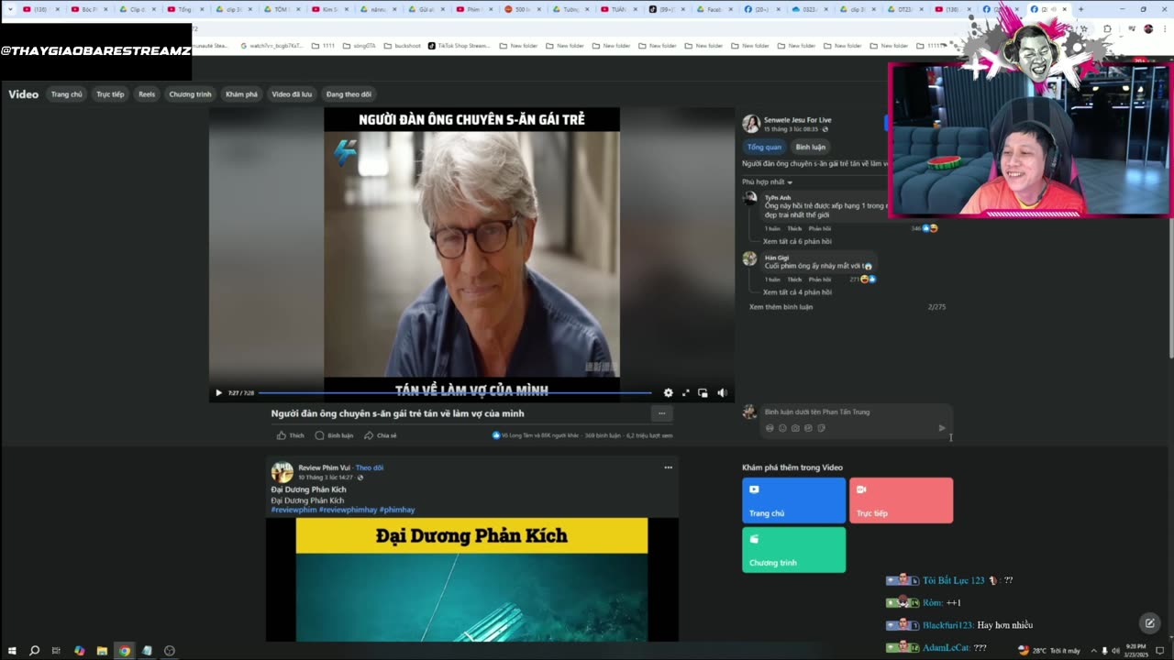
Task: Switch to the Reels tab
Action: [147, 94]
